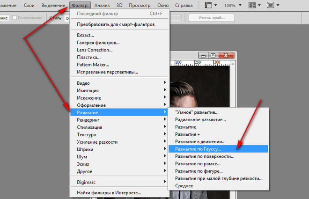Choose "Умное" размытие...
Image resolution: width=309 pixels, height=199 pixels.
pyautogui.click(x=218, y=112)
